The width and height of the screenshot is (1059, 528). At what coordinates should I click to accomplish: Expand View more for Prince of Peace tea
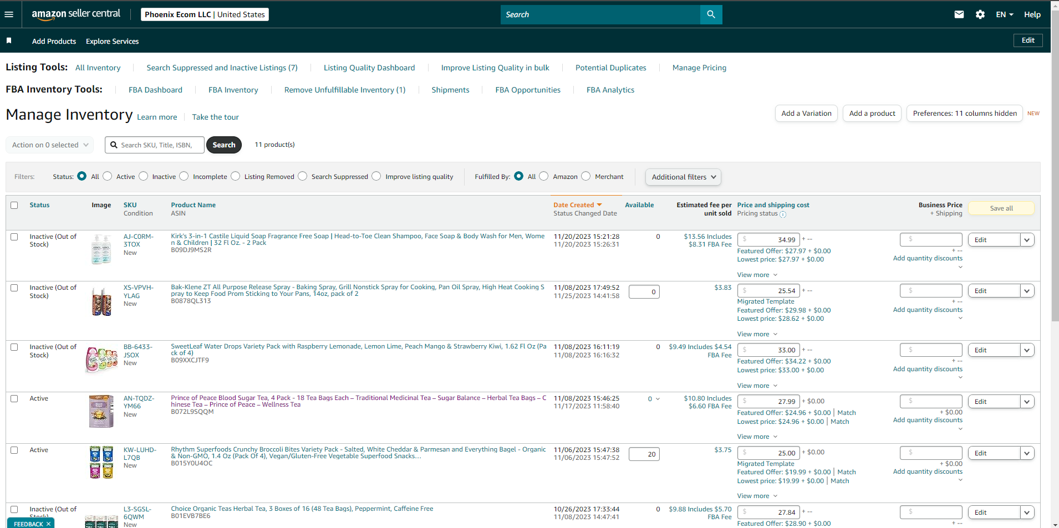(757, 437)
